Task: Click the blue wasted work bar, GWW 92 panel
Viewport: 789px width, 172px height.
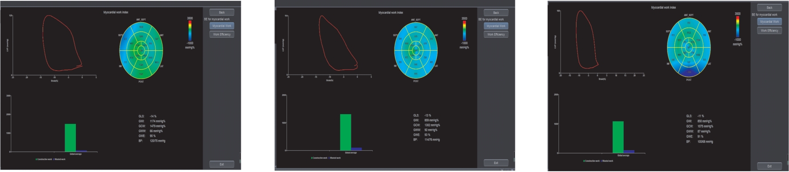Action: click(357, 149)
